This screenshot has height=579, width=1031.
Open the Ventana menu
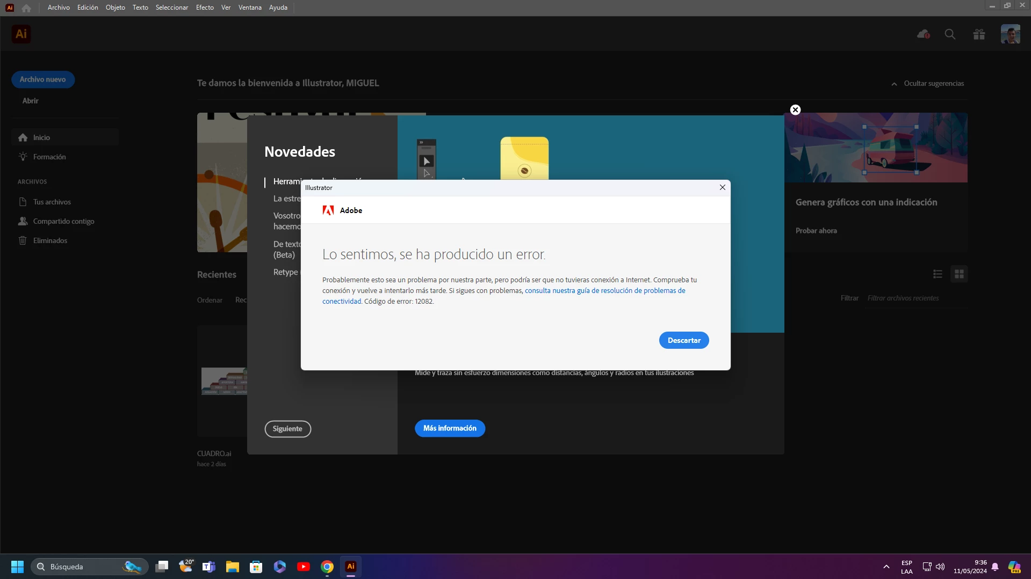point(250,8)
